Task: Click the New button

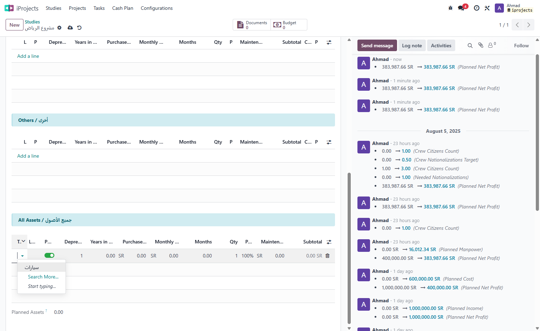Action: coord(14,25)
